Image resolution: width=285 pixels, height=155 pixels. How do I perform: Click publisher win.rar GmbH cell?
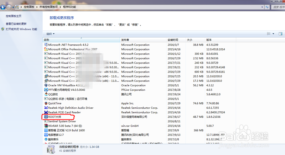coord(130,126)
